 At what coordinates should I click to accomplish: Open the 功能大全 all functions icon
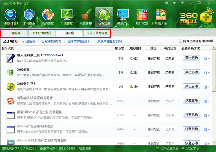coord(161,17)
